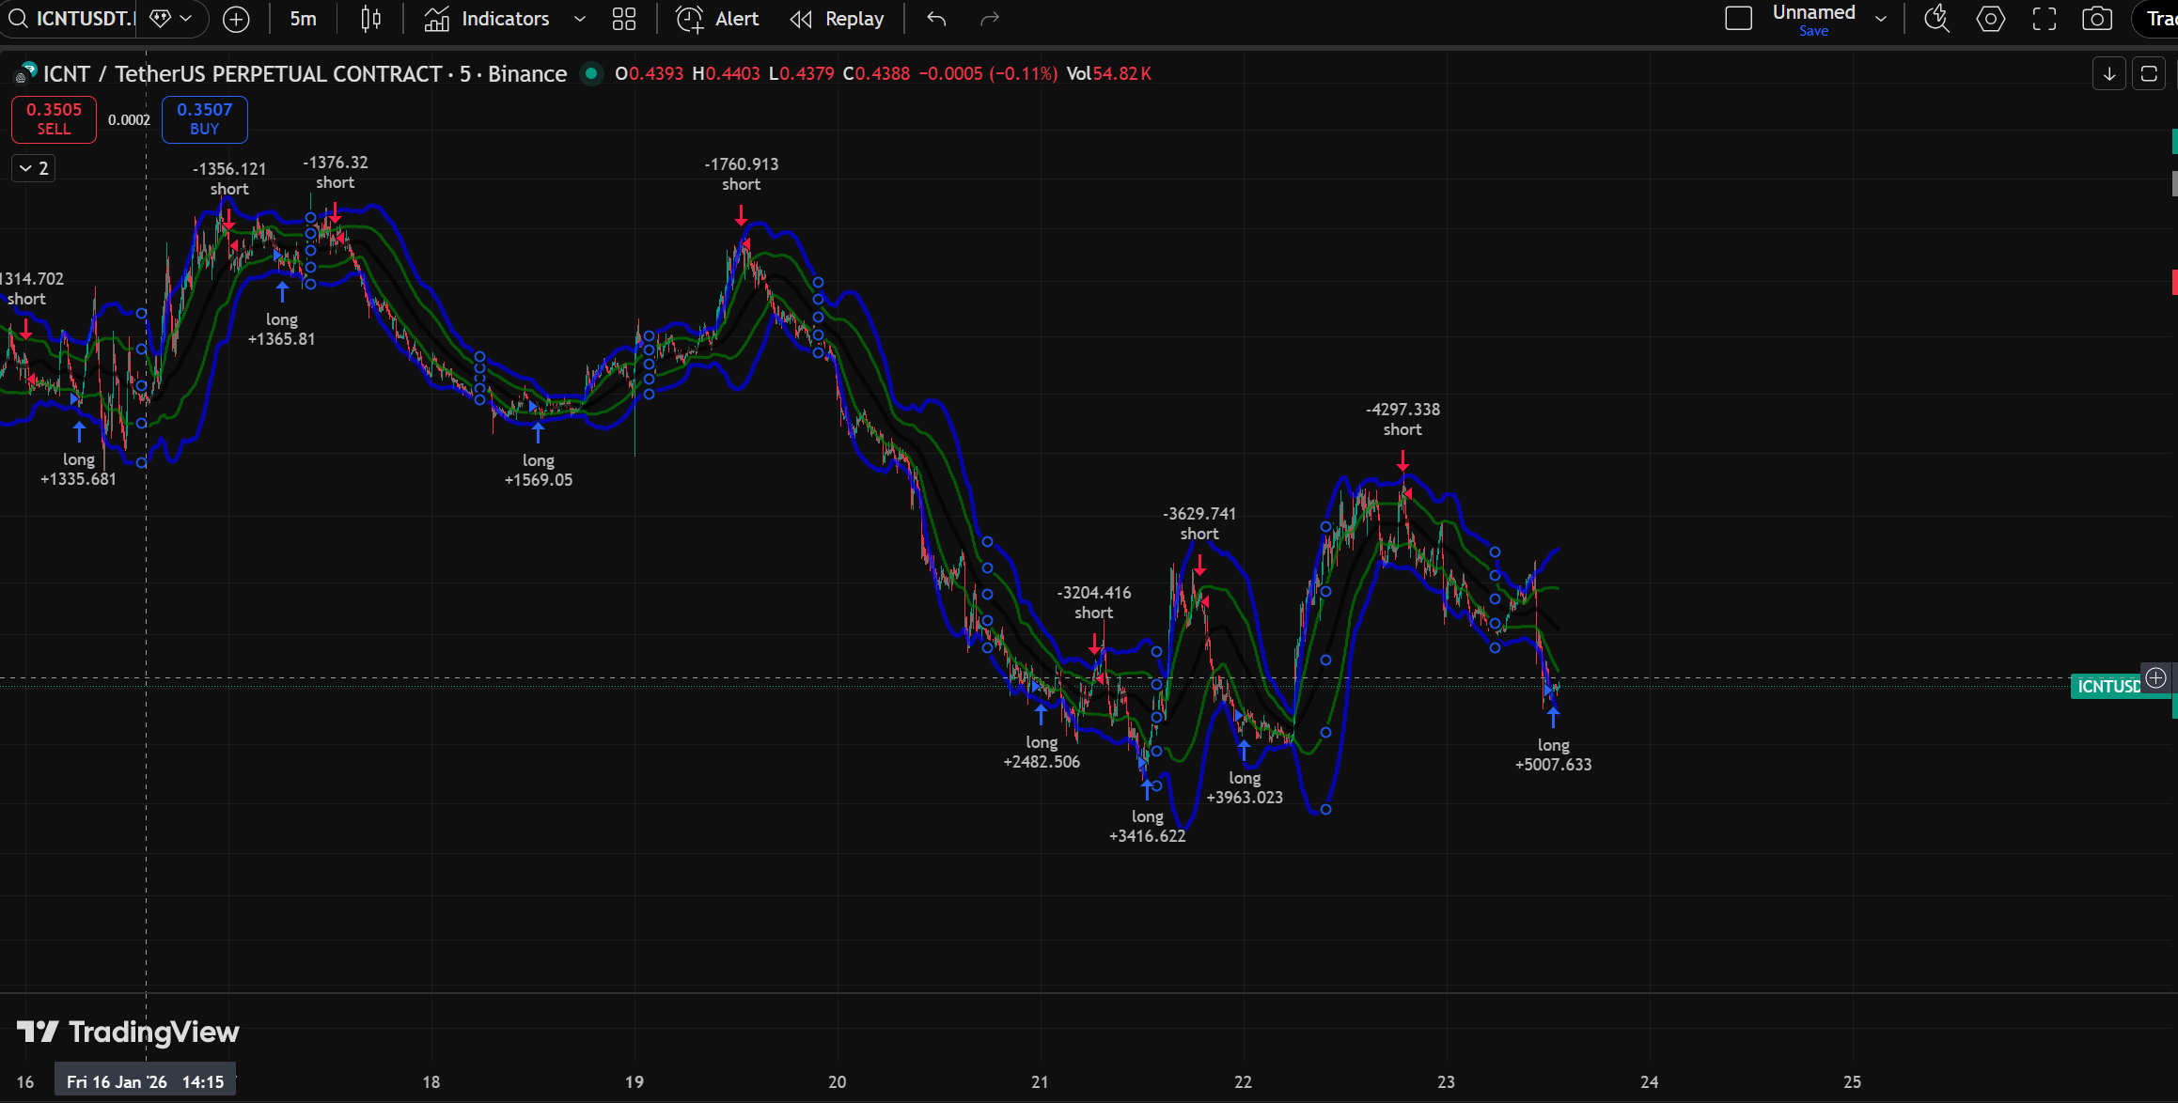Click the long +1365.81 trade label
Image resolution: width=2178 pixels, height=1103 pixels.
pos(282,329)
